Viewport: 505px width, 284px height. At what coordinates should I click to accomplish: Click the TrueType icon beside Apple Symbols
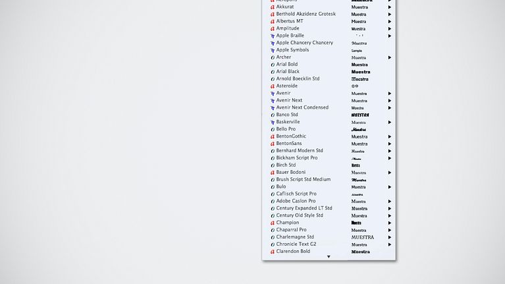click(x=273, y=50)
